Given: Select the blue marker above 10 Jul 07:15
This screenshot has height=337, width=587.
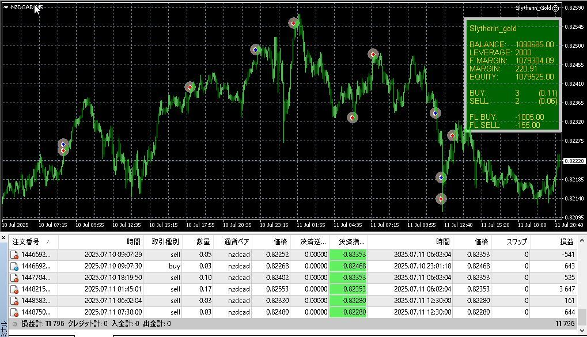Looking at the screenshot, I should 63,144.
